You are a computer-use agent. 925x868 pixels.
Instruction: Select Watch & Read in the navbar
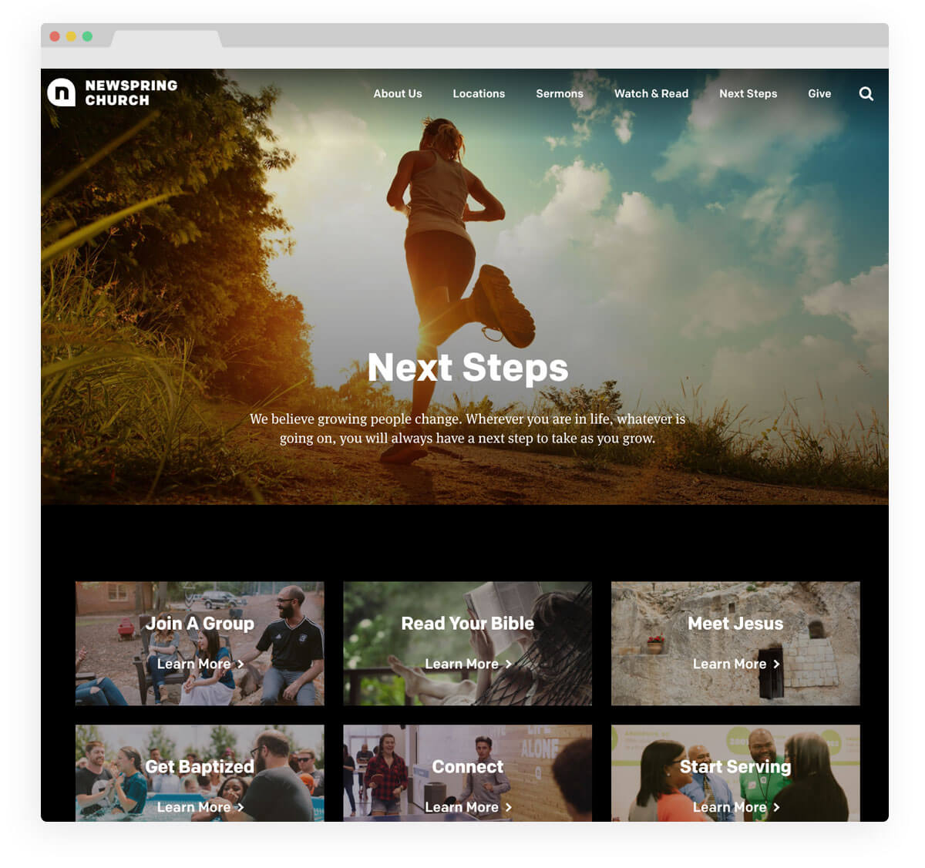[651, 94]
